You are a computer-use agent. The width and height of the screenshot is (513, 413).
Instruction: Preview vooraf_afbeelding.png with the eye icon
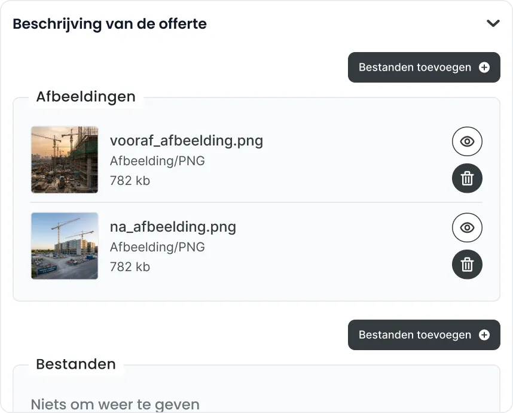(467, 141)
